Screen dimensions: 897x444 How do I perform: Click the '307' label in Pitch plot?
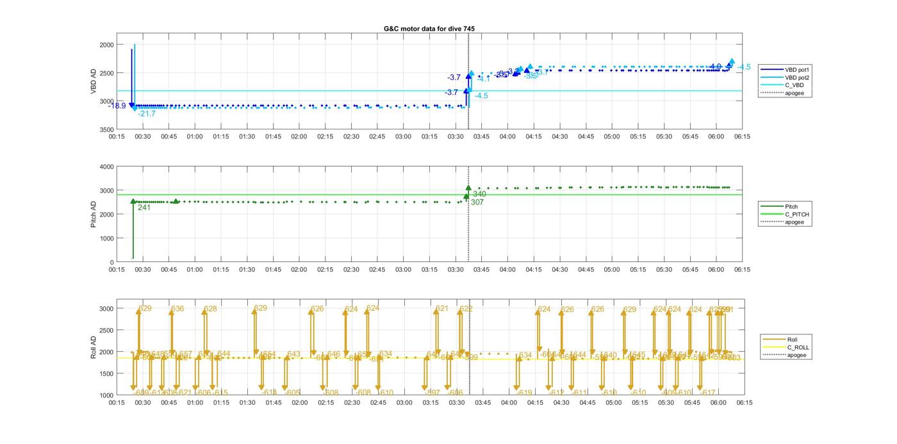pyautogui.click(x=477, y=202)
